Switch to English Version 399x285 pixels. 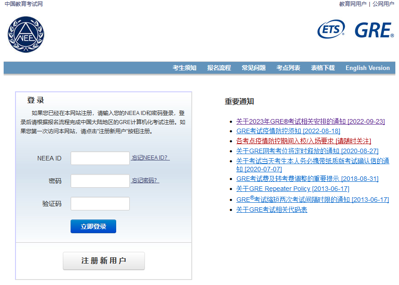(x=368, y=68)
